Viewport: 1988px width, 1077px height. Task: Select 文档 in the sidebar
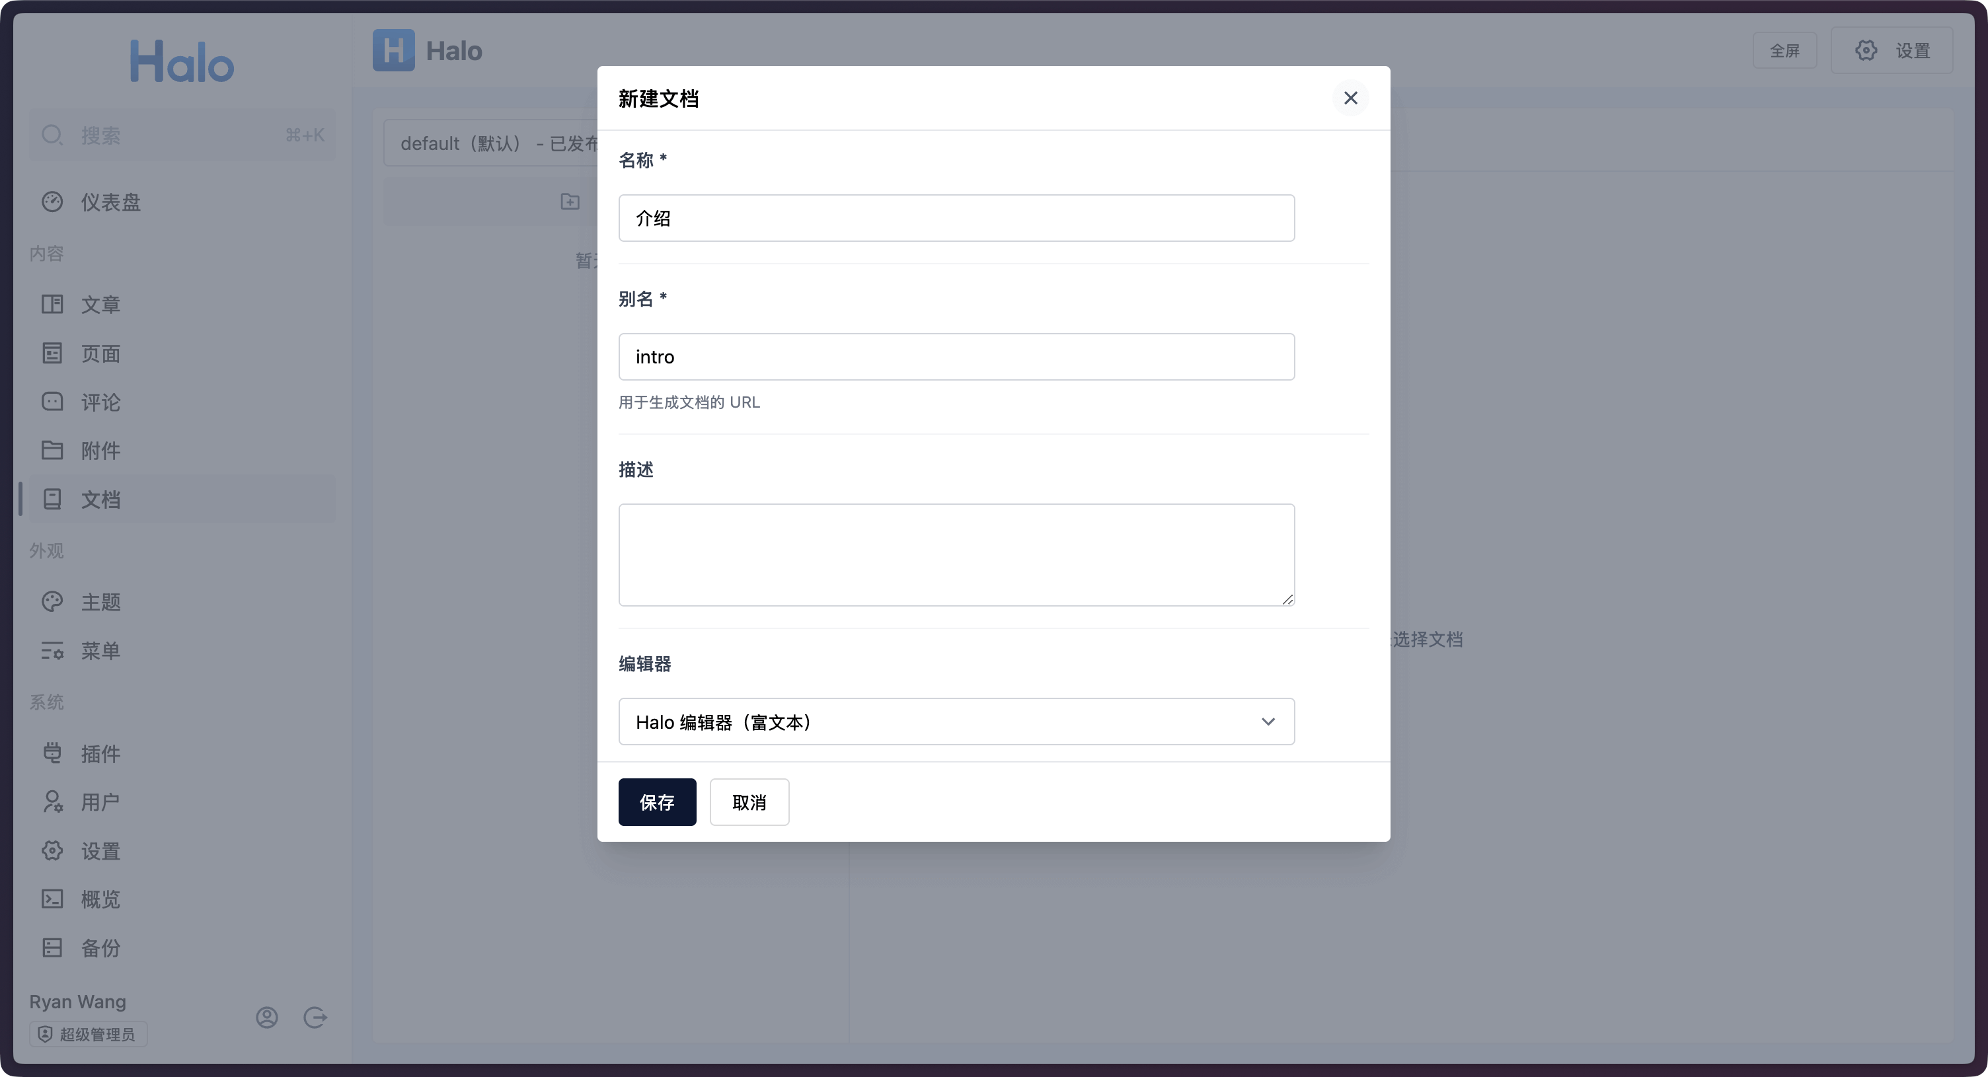pos(182,499)
